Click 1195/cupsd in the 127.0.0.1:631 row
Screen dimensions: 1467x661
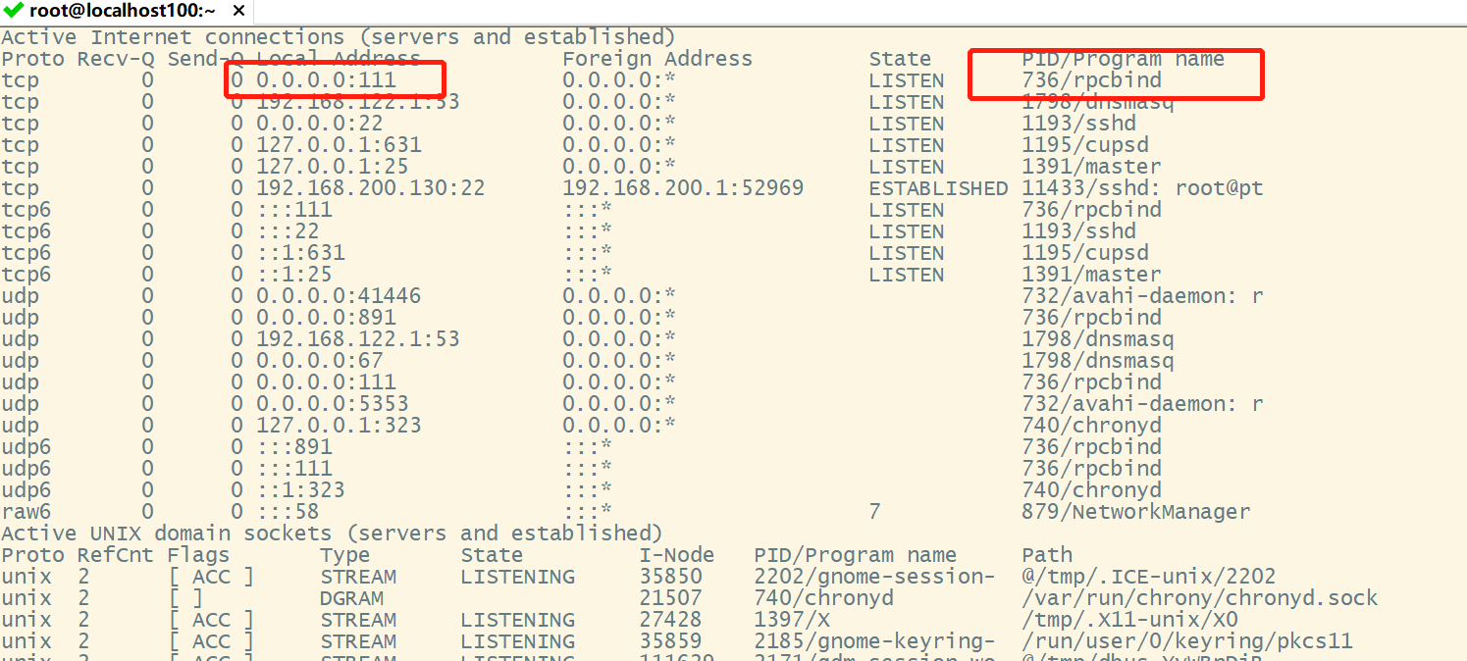[1085, 145]
